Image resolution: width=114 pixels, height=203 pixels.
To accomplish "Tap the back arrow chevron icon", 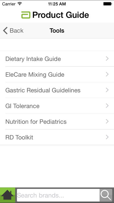I will (5, 31).
